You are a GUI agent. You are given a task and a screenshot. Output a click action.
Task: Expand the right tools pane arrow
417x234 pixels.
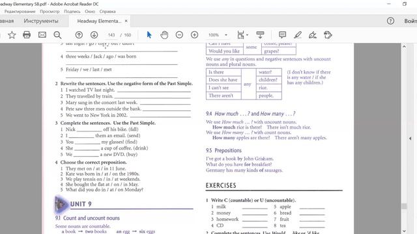click(x=410, y=138)
